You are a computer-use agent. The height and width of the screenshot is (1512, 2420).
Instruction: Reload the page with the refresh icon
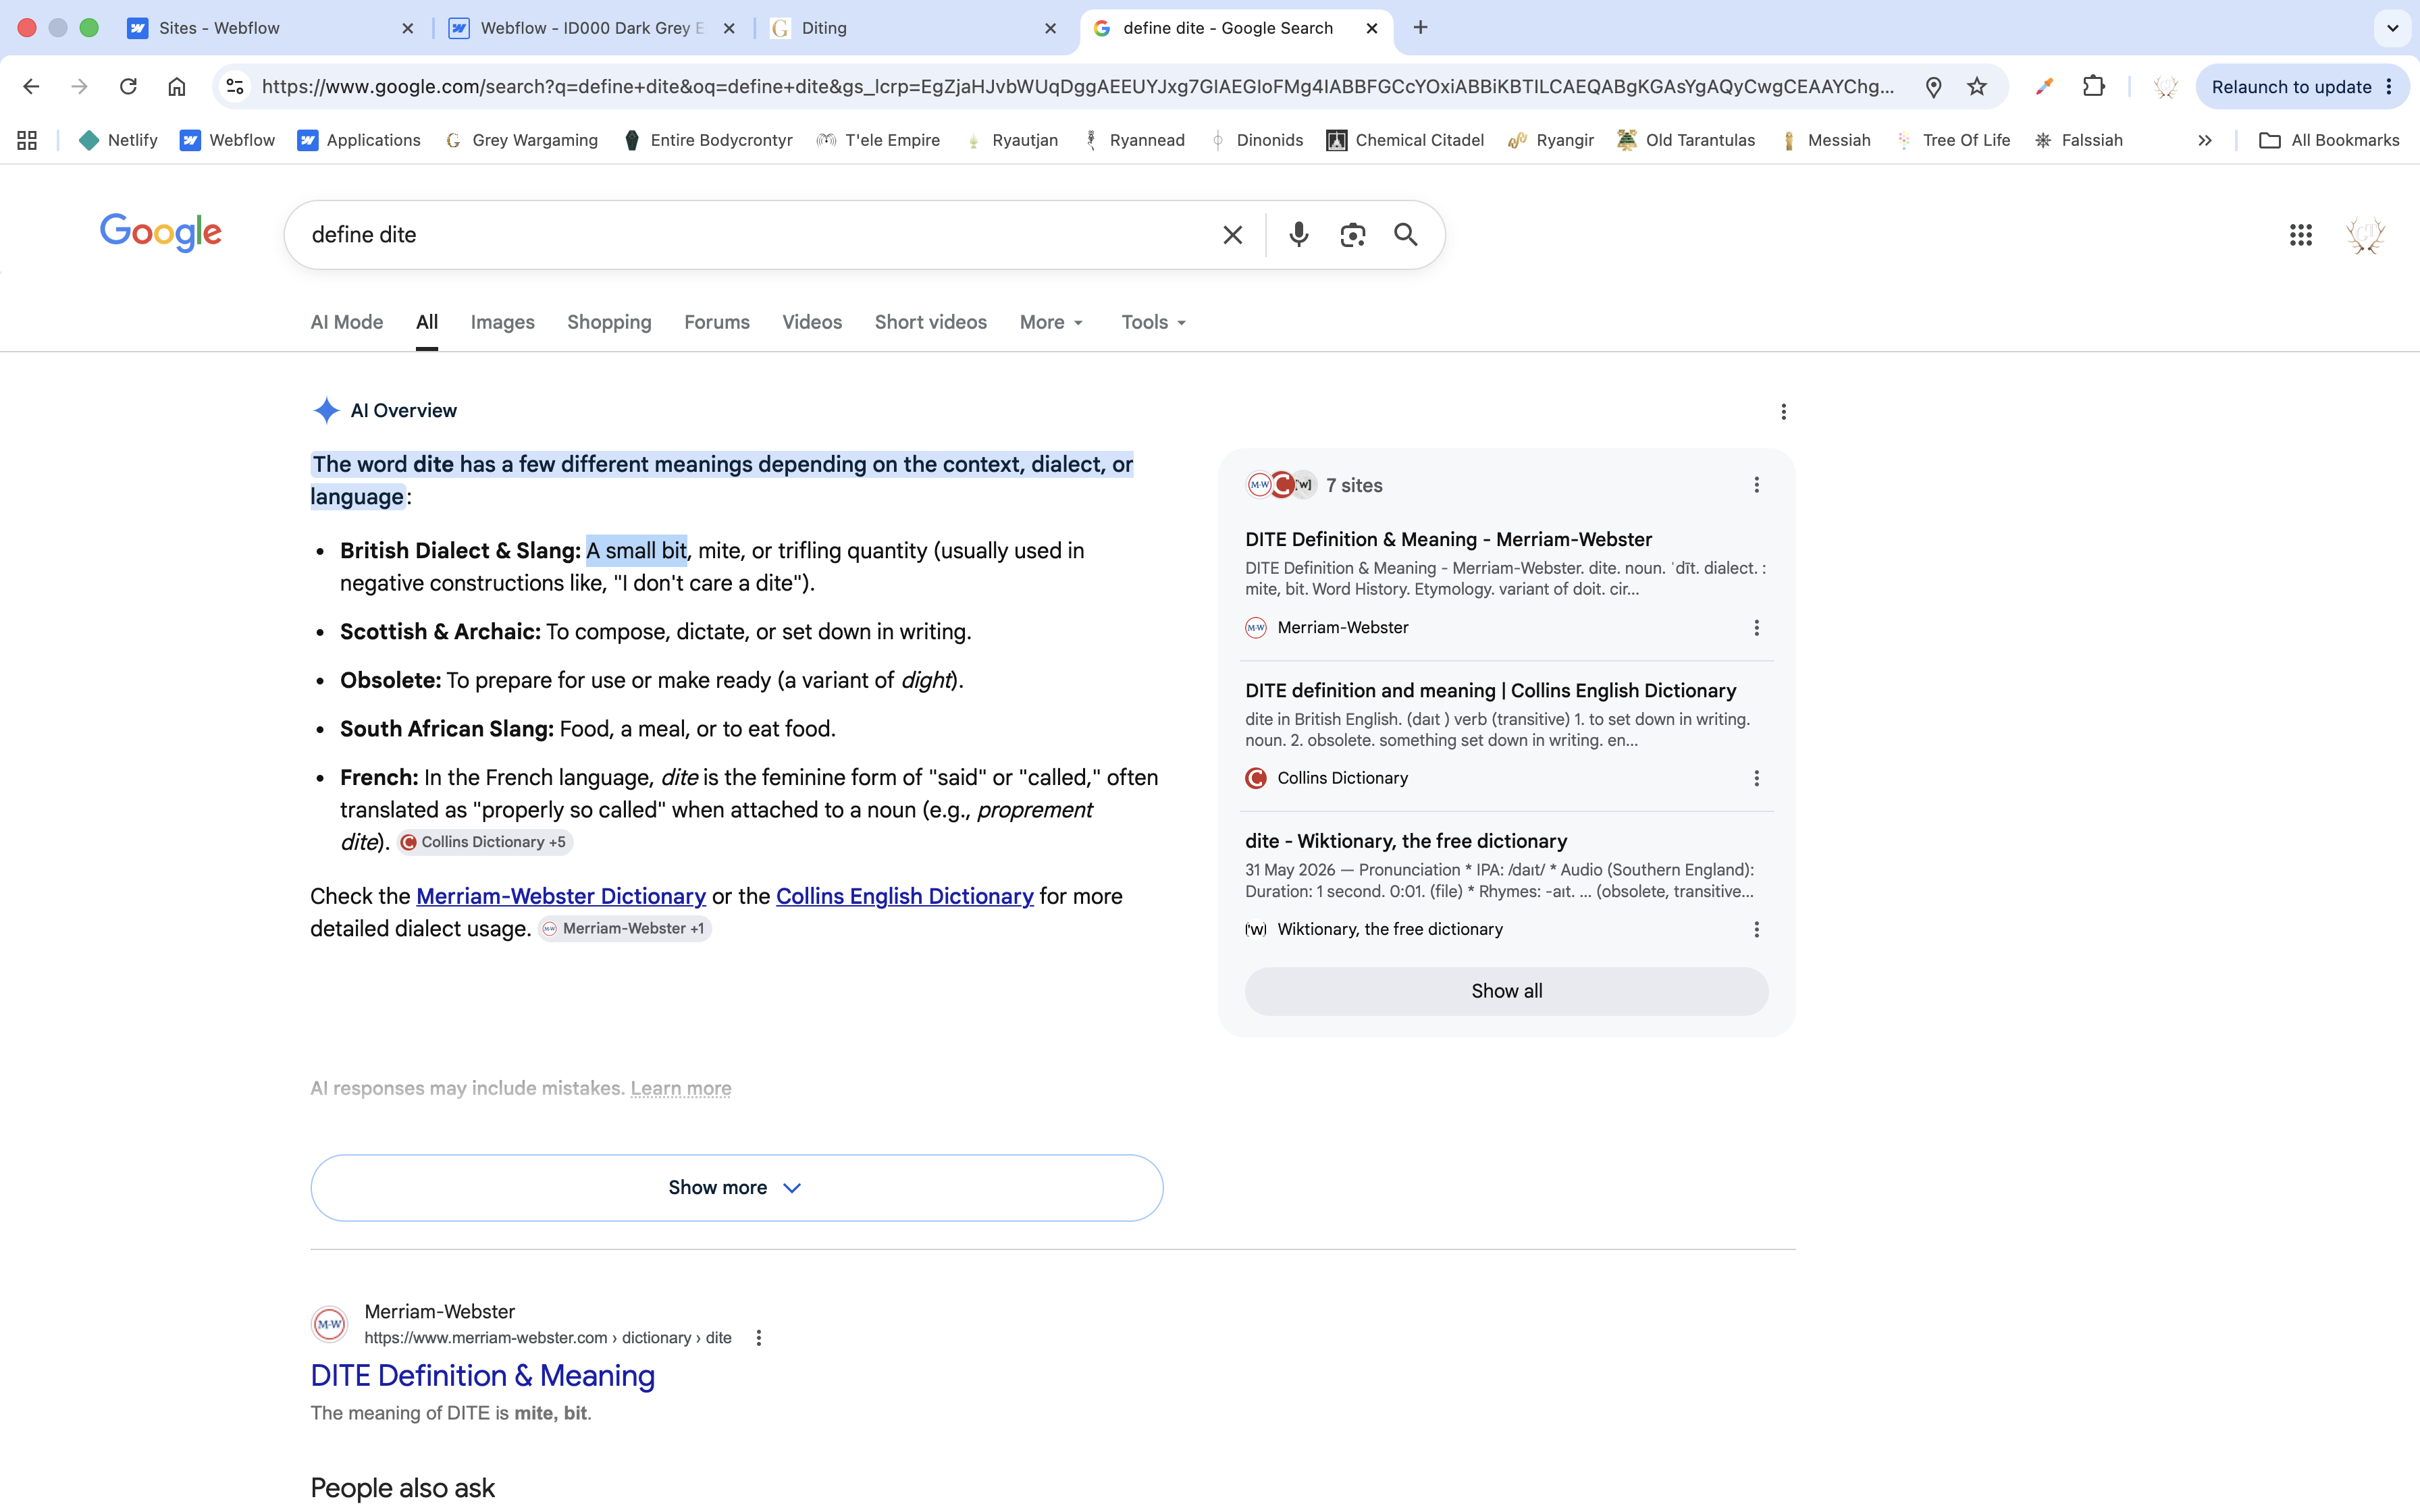pyautogui.click(x=128, y=87)
